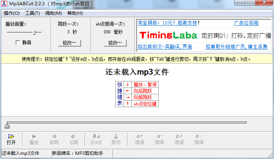Click the 剪切 scissors icon
The height and width of the screenshot is (159, 274).
click(x=116, y=139)
